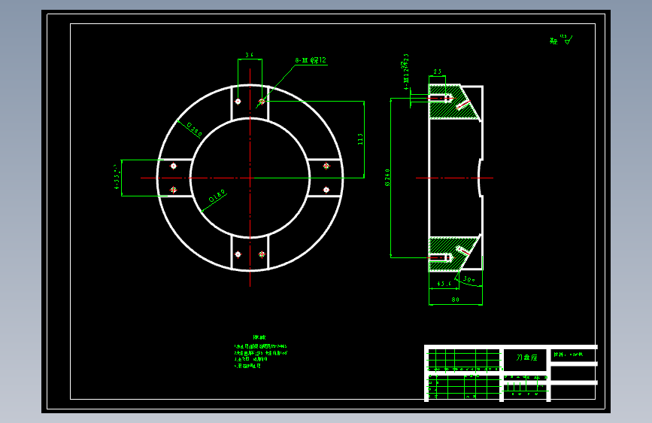Click the vertical dimension beside the left lug
The height and width of the screenshot is (423, 652).
click(117, 178)
